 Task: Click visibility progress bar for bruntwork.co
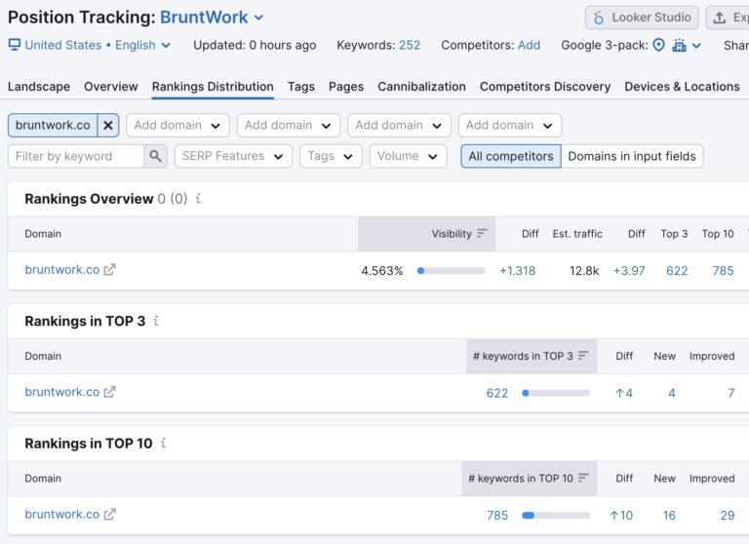pyautogui.click(x=451, y=271)
